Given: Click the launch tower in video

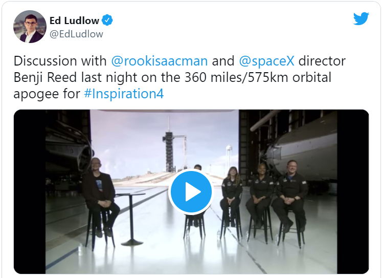Looking at the screenshot, I should [x=169, y=149].
